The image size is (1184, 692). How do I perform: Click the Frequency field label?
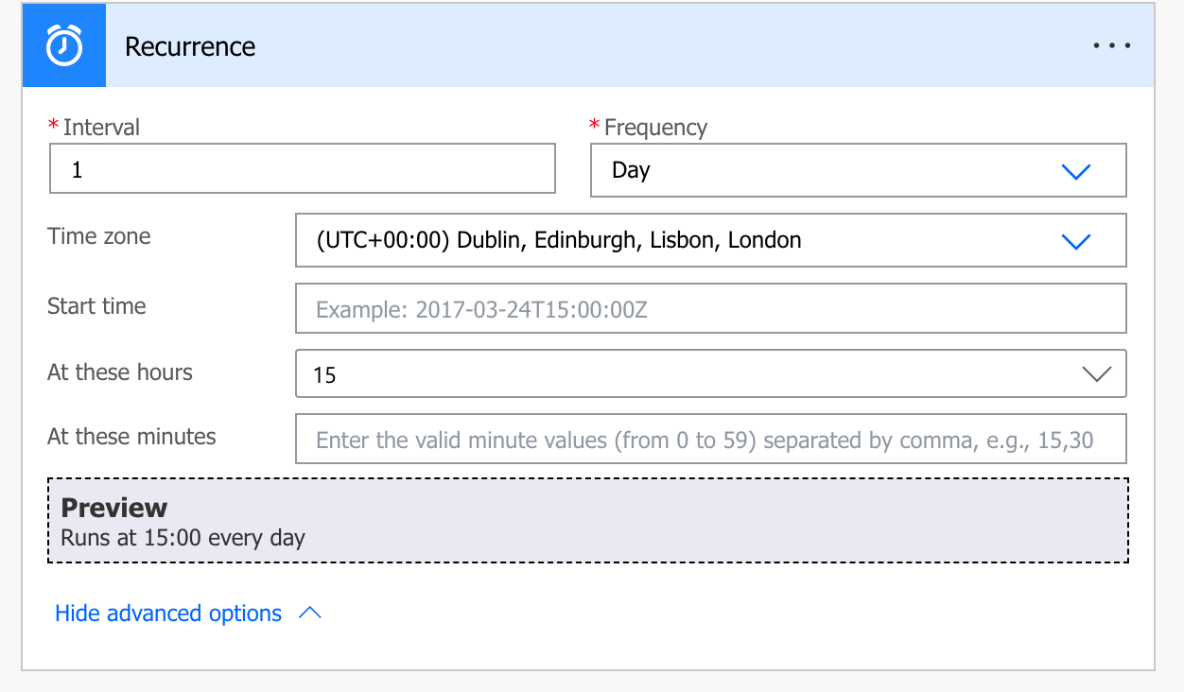coord(654,128)
